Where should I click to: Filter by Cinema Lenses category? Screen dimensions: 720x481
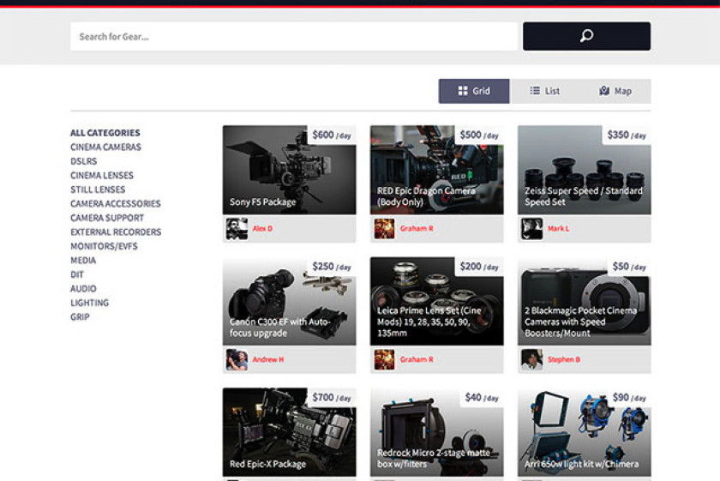(102, 176)
